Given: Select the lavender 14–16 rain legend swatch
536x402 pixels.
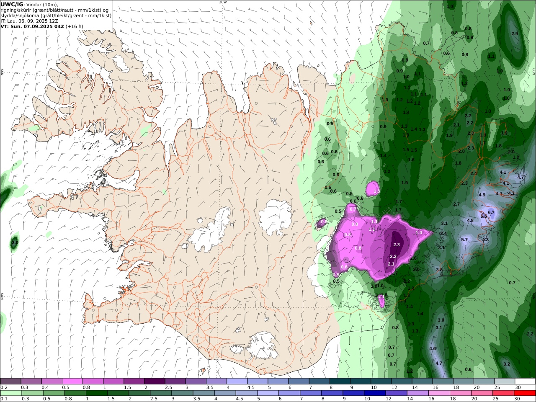Looking at the screenshot, I should click(x=417, y=393).
